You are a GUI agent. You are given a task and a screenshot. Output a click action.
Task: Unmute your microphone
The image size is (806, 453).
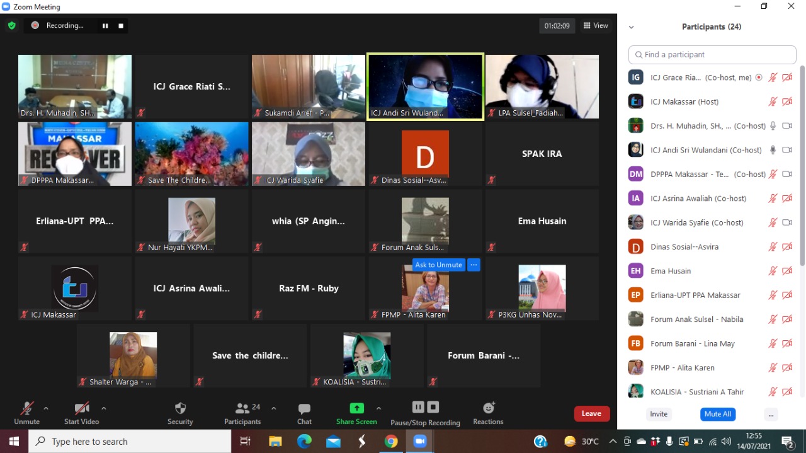click(26, 409)
